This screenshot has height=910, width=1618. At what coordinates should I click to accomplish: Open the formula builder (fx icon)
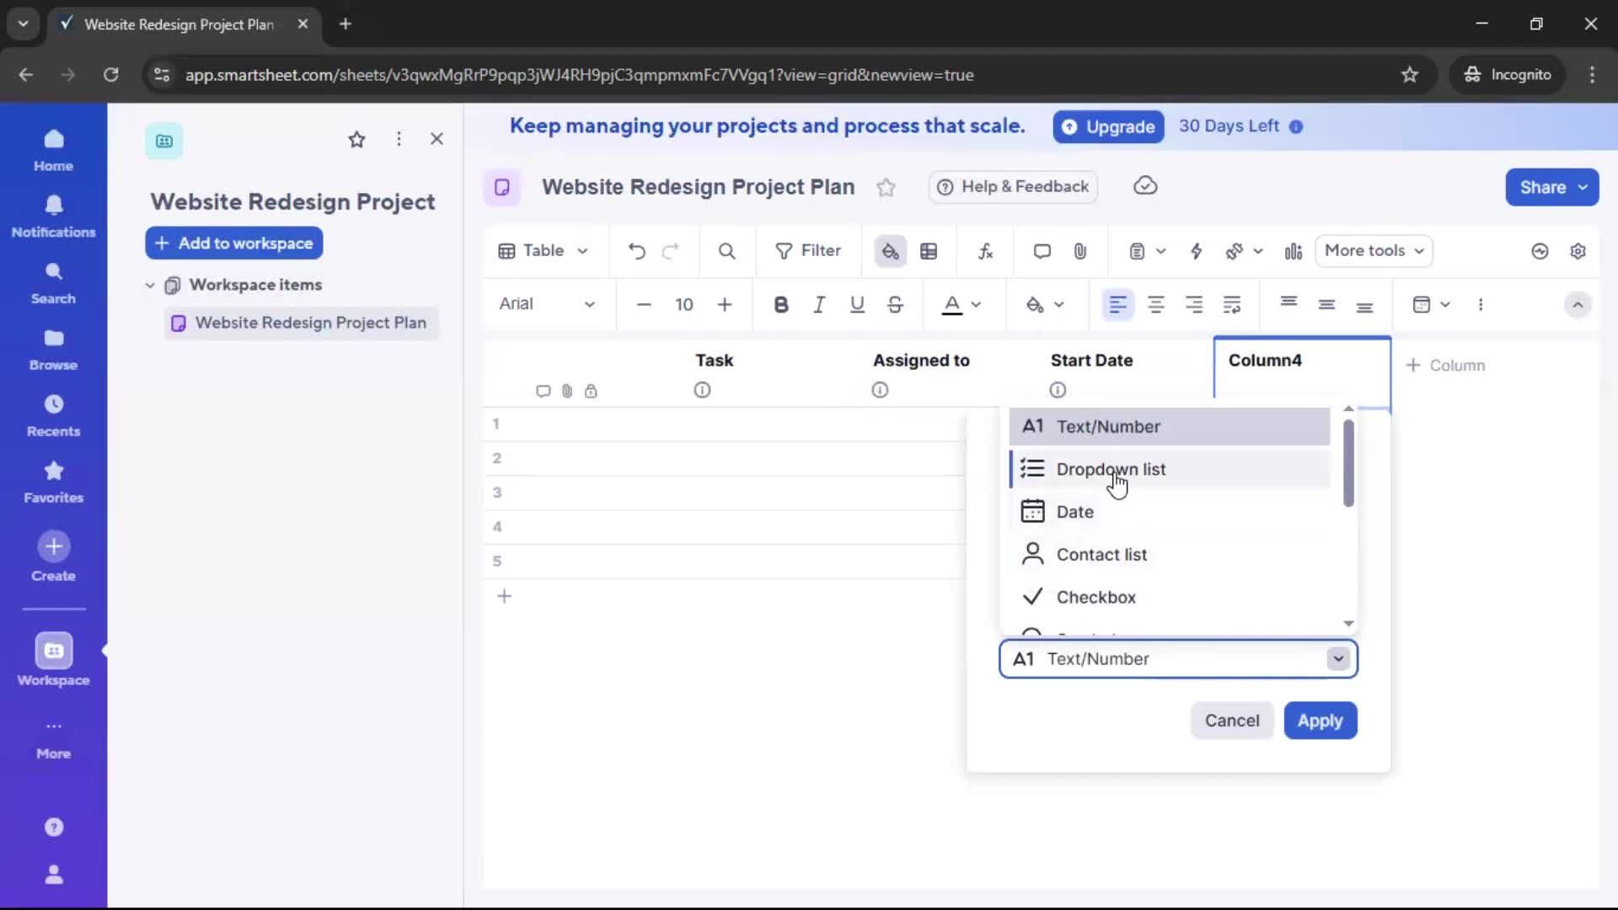click(986, 251)
